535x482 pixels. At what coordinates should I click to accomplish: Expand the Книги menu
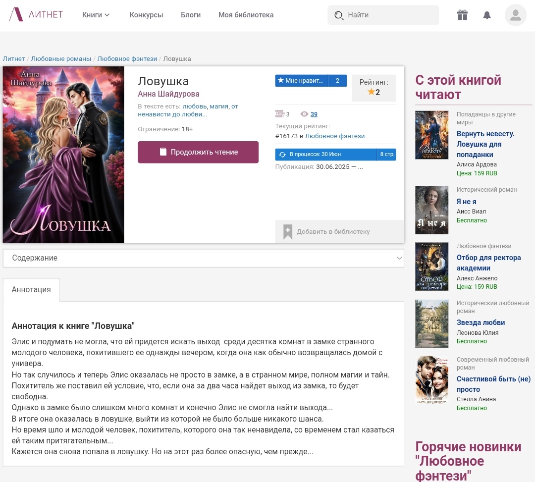(x=96, y=15)
